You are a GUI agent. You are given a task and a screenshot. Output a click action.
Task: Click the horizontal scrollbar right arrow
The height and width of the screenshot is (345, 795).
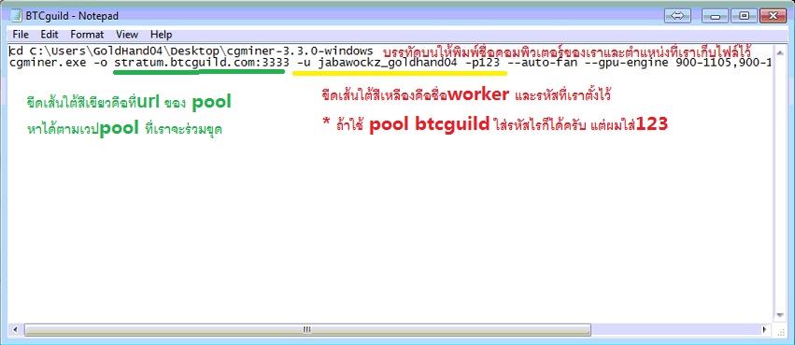click(764, 330)
